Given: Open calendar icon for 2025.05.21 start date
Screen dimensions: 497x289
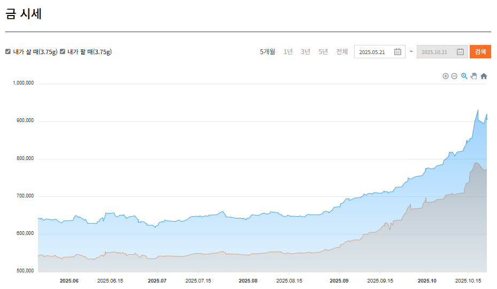Looking at the screenshot, I should tap(397, 52).
